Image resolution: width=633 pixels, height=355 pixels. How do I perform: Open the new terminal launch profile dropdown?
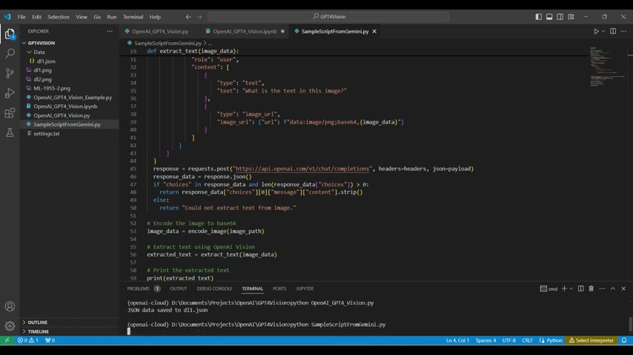click(x=572, y=288)
